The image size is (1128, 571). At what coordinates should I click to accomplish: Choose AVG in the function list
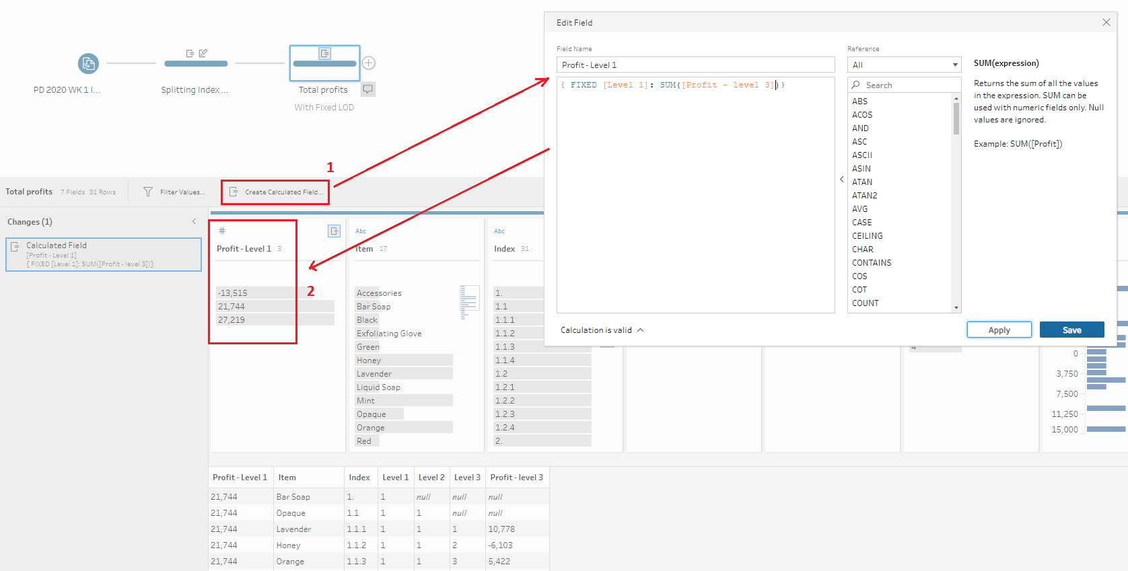tap(860, 209)
